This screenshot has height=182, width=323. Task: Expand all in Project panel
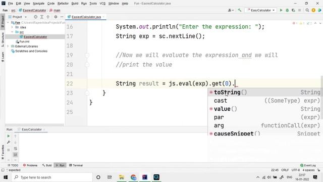pos(42,17)
